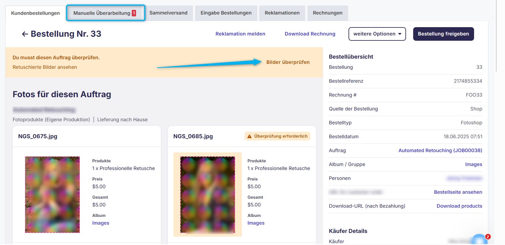This screenshot has width=505, height=245.
Task: Open Automated Retouching (JOB00038) link
Action: [x=440, y=151]
